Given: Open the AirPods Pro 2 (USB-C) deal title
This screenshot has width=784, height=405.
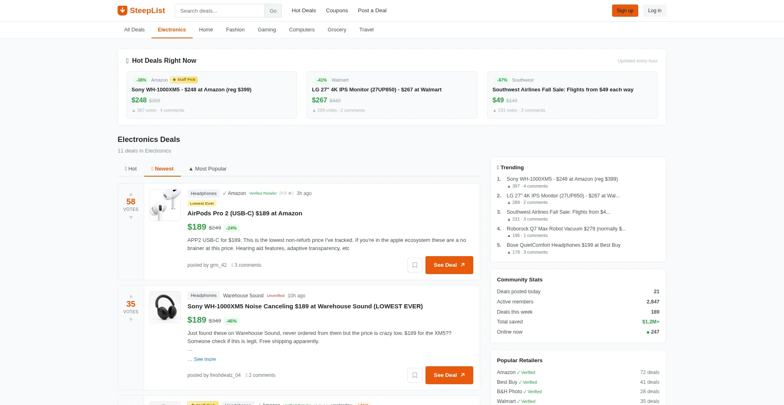Looking at the screenshot, I should [x=245, y=213].
